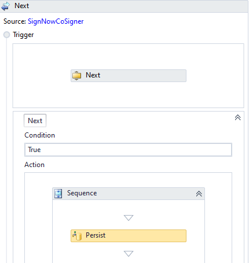
Task: Click the Action label above the sequence
Action: click(x=34, y=165)
